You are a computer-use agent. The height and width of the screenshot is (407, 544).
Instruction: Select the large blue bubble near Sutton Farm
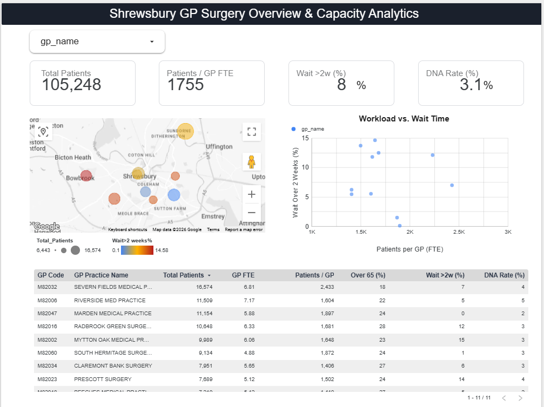tap(174, 195)
